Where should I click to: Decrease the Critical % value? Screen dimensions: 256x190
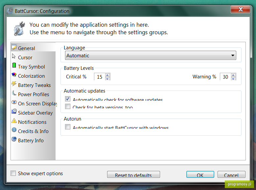pos(107,79)
